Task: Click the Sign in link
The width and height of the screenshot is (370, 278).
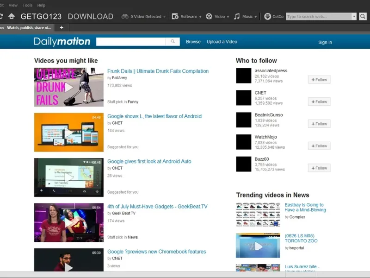Action: click(325, 42)
